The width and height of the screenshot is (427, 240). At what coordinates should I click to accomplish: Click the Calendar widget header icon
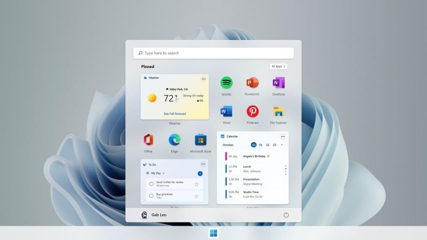pos(223,136)
